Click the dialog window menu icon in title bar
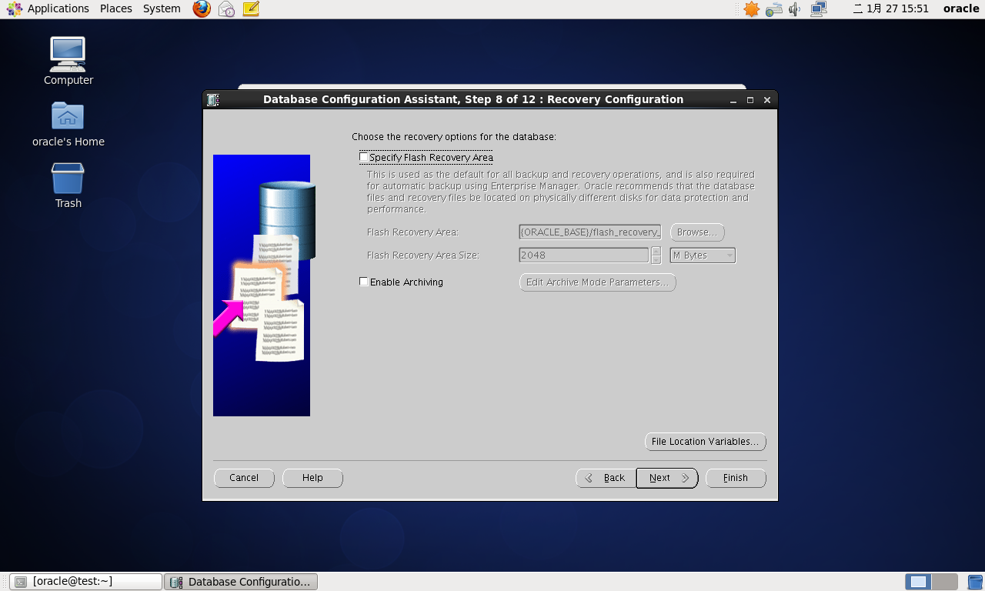This screenshot has height=591, width=985. coord(213,100)
